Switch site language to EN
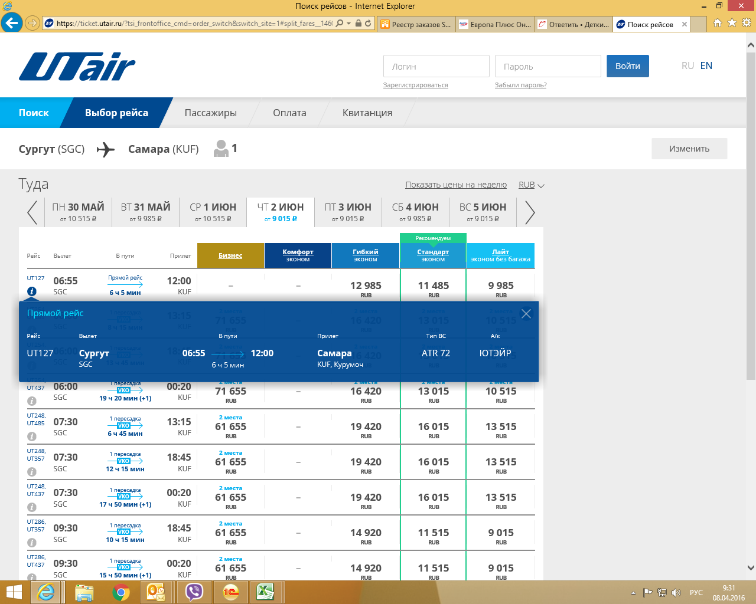756x604 pixels. point(706,65)
